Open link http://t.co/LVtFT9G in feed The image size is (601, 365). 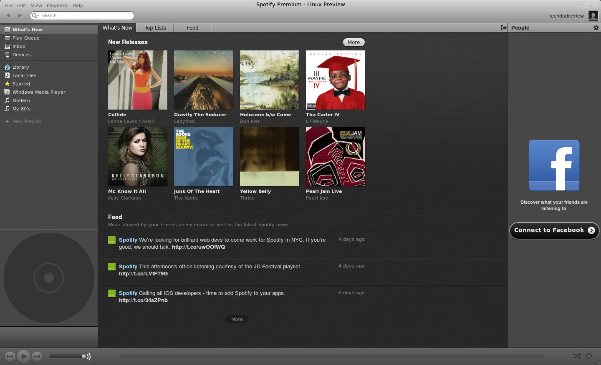coord(143,274)
